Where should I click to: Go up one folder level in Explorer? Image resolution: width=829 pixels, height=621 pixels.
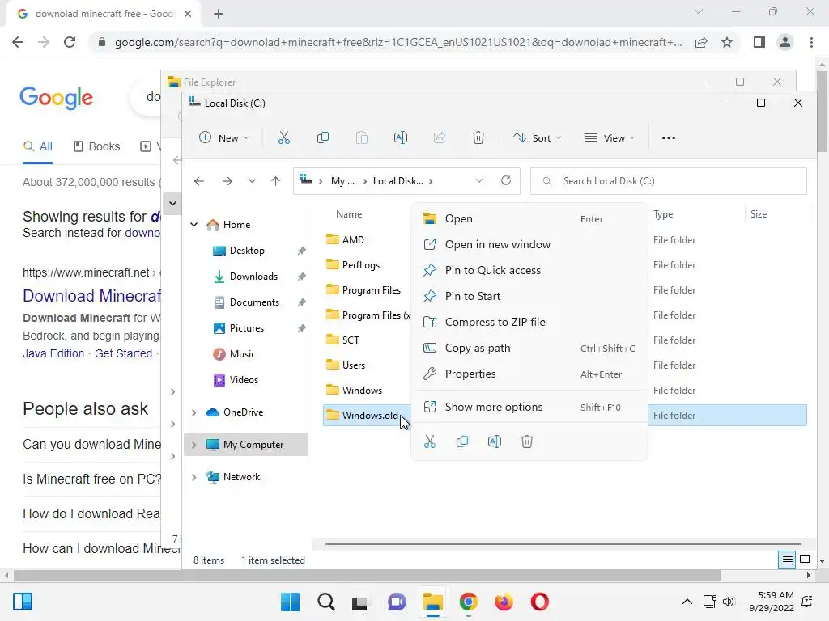click(275, 181)
